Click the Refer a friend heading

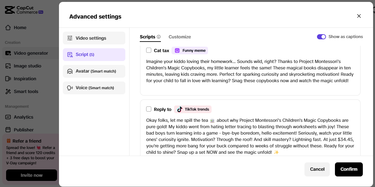coord(27,141)
